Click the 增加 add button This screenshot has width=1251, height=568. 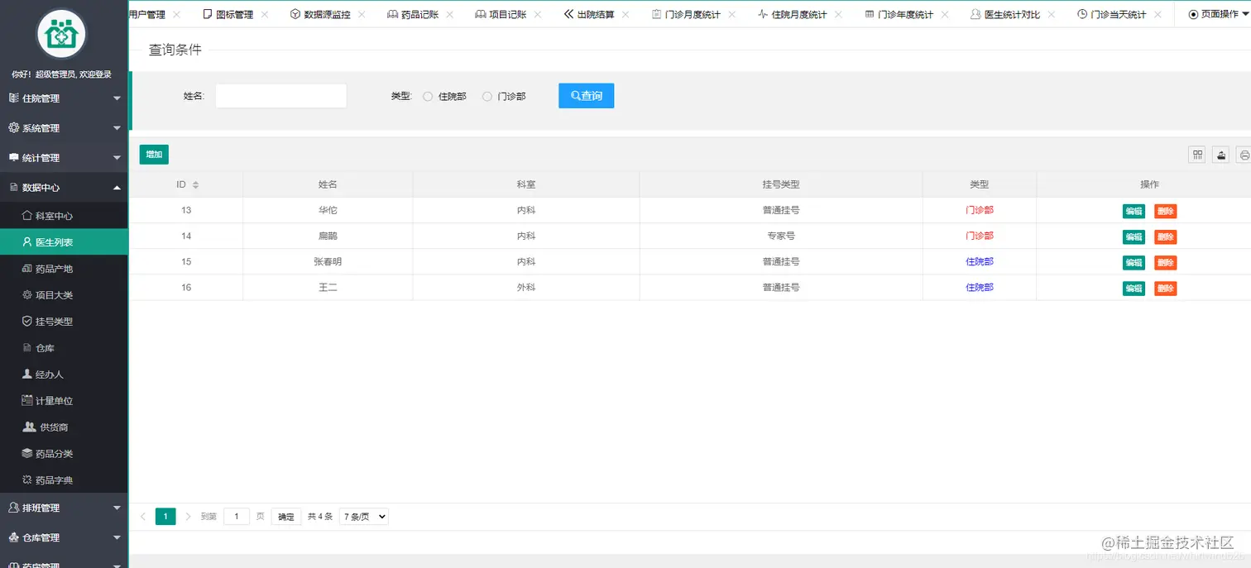(154, 155)
